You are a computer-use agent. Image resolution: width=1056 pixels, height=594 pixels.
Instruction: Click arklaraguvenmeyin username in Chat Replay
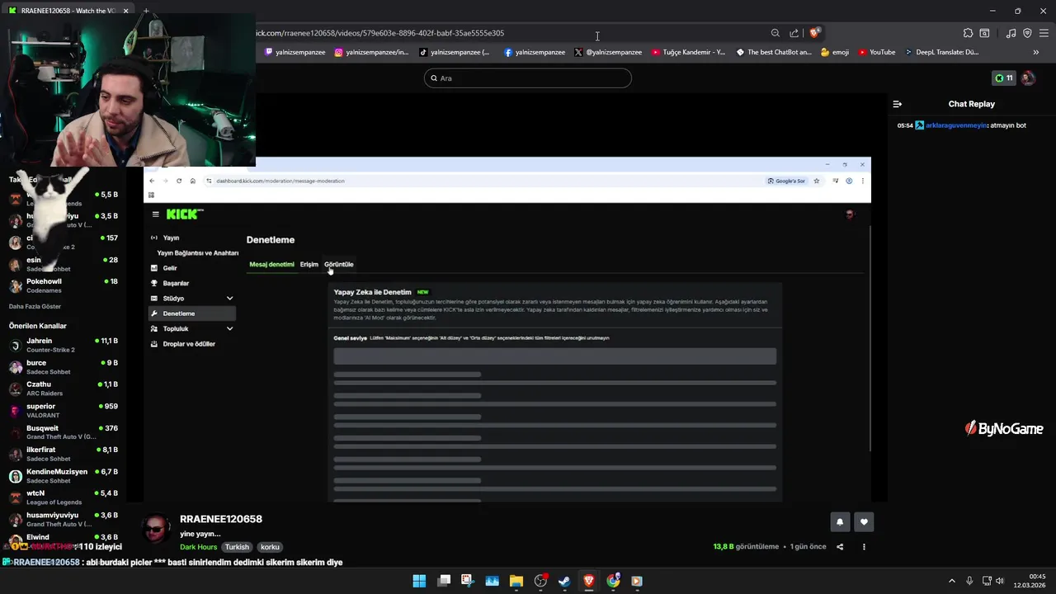(956, 125)
